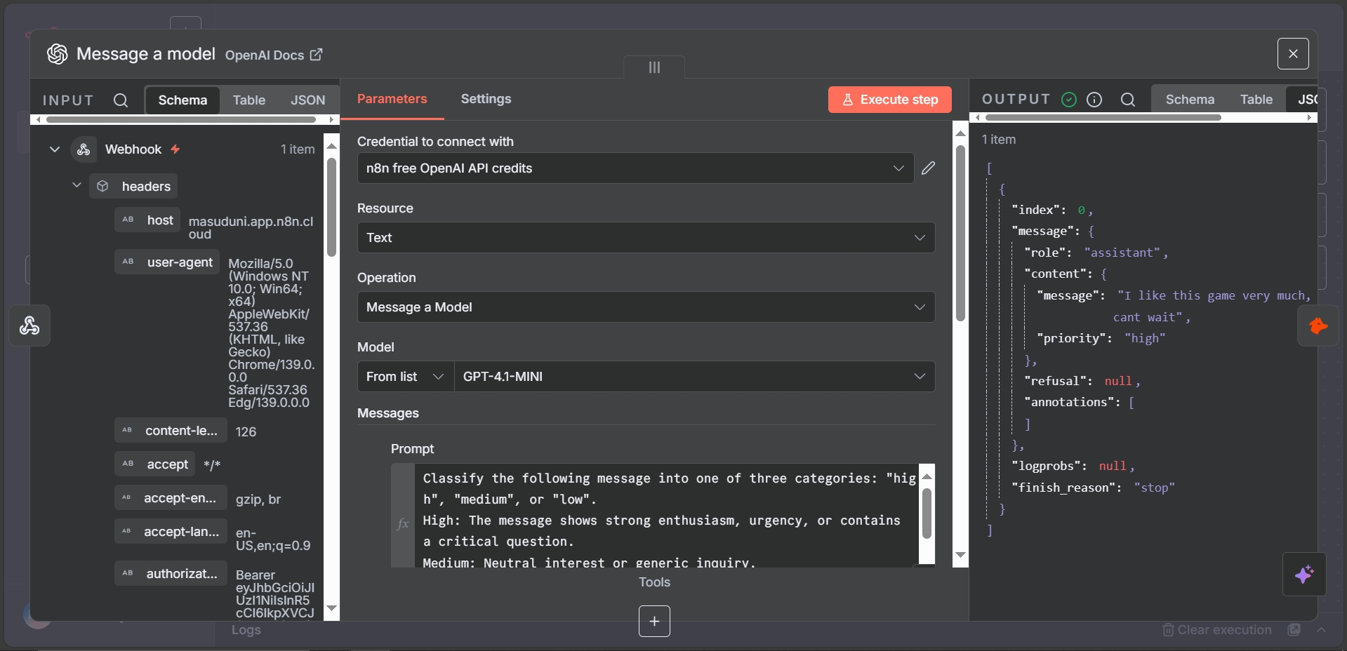
Task: Select the host field pill
Action: [x=147, y=220]
